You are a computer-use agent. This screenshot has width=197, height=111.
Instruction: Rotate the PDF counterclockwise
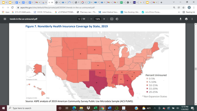click(x=117, y=19)
